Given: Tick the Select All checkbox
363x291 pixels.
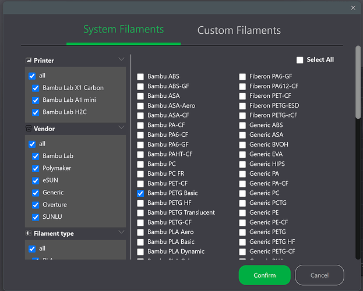Looking at the screenshot, I should pyautogui.click(x=300, y=60).
